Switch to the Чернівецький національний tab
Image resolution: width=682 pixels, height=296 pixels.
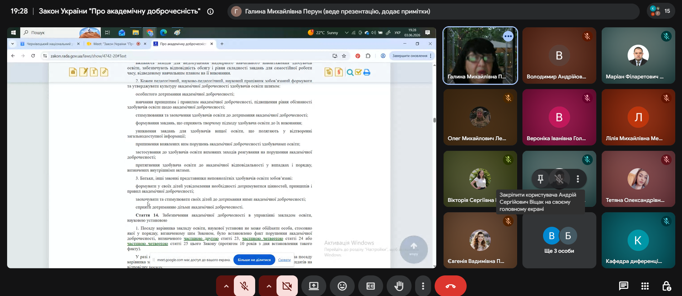click(49, 44)
